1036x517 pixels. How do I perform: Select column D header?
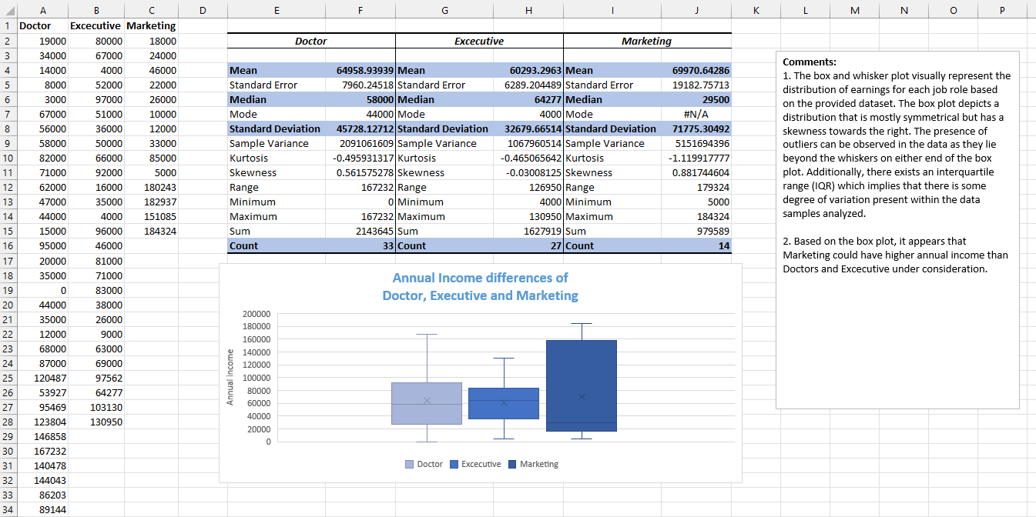click(203, 11)
